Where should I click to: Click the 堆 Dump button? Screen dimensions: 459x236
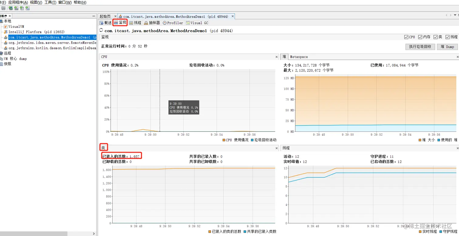tap(447, 47)
